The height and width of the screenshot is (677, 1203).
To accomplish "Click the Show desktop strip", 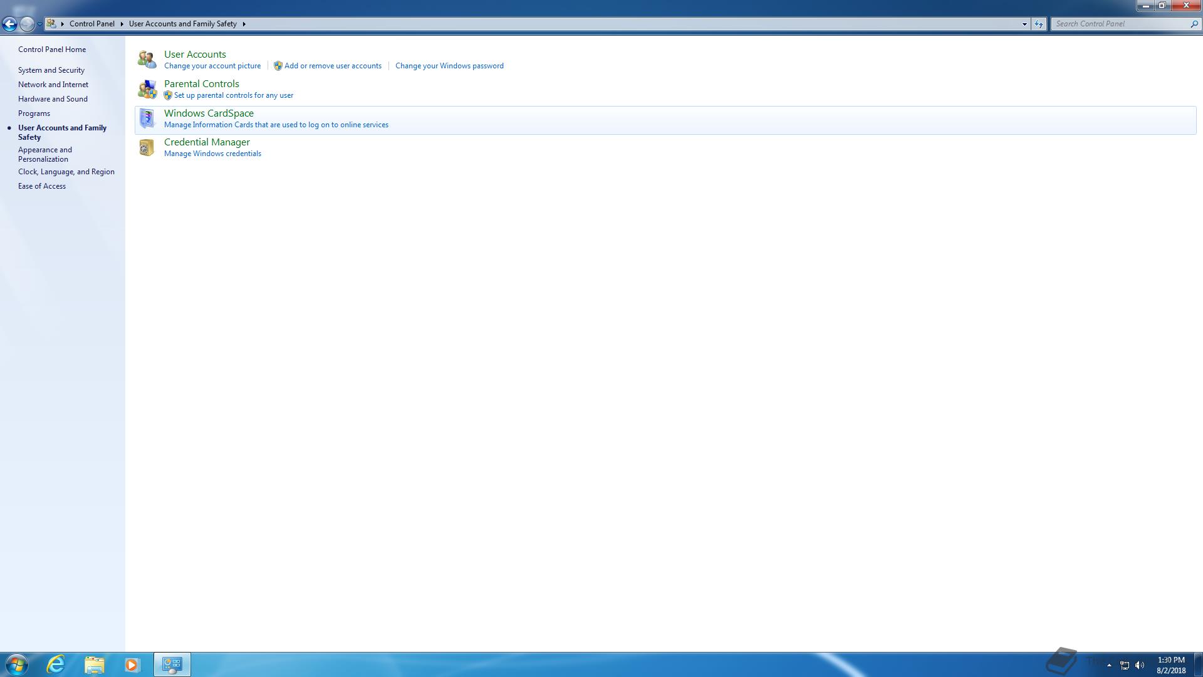I will pos(1198,664).
